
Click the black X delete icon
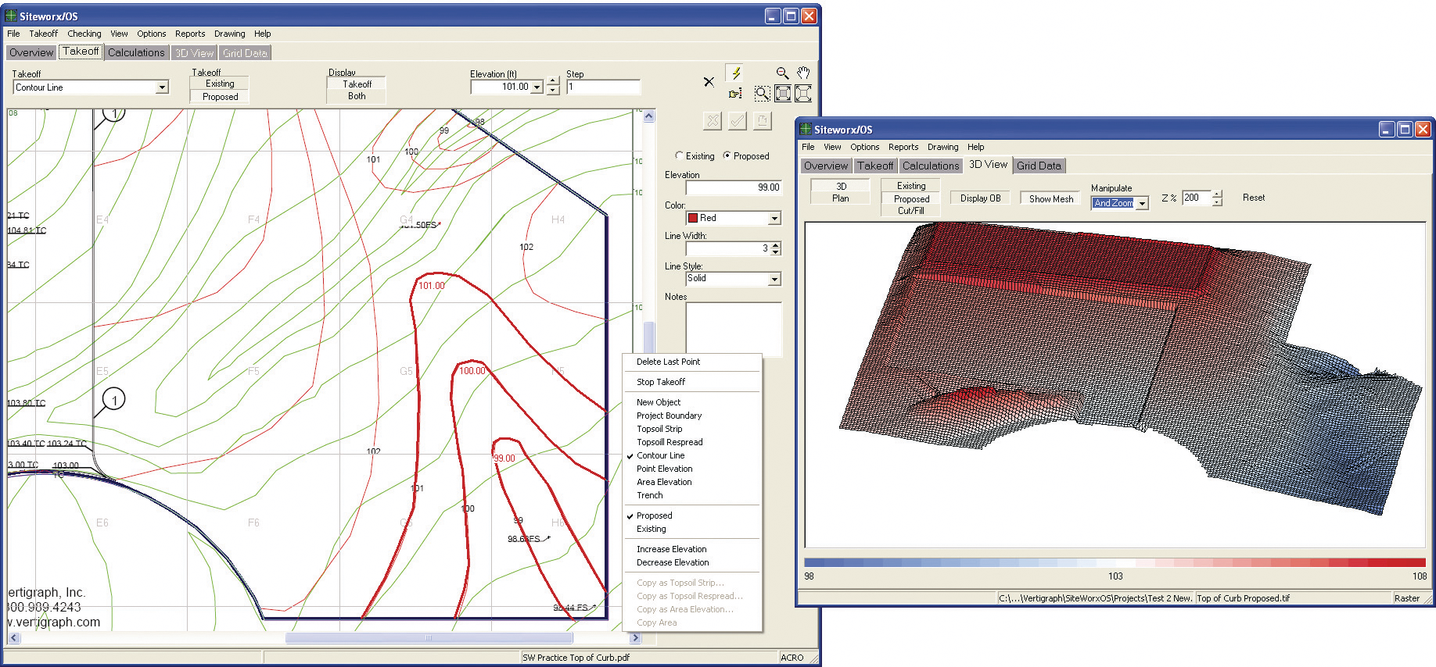709,81
